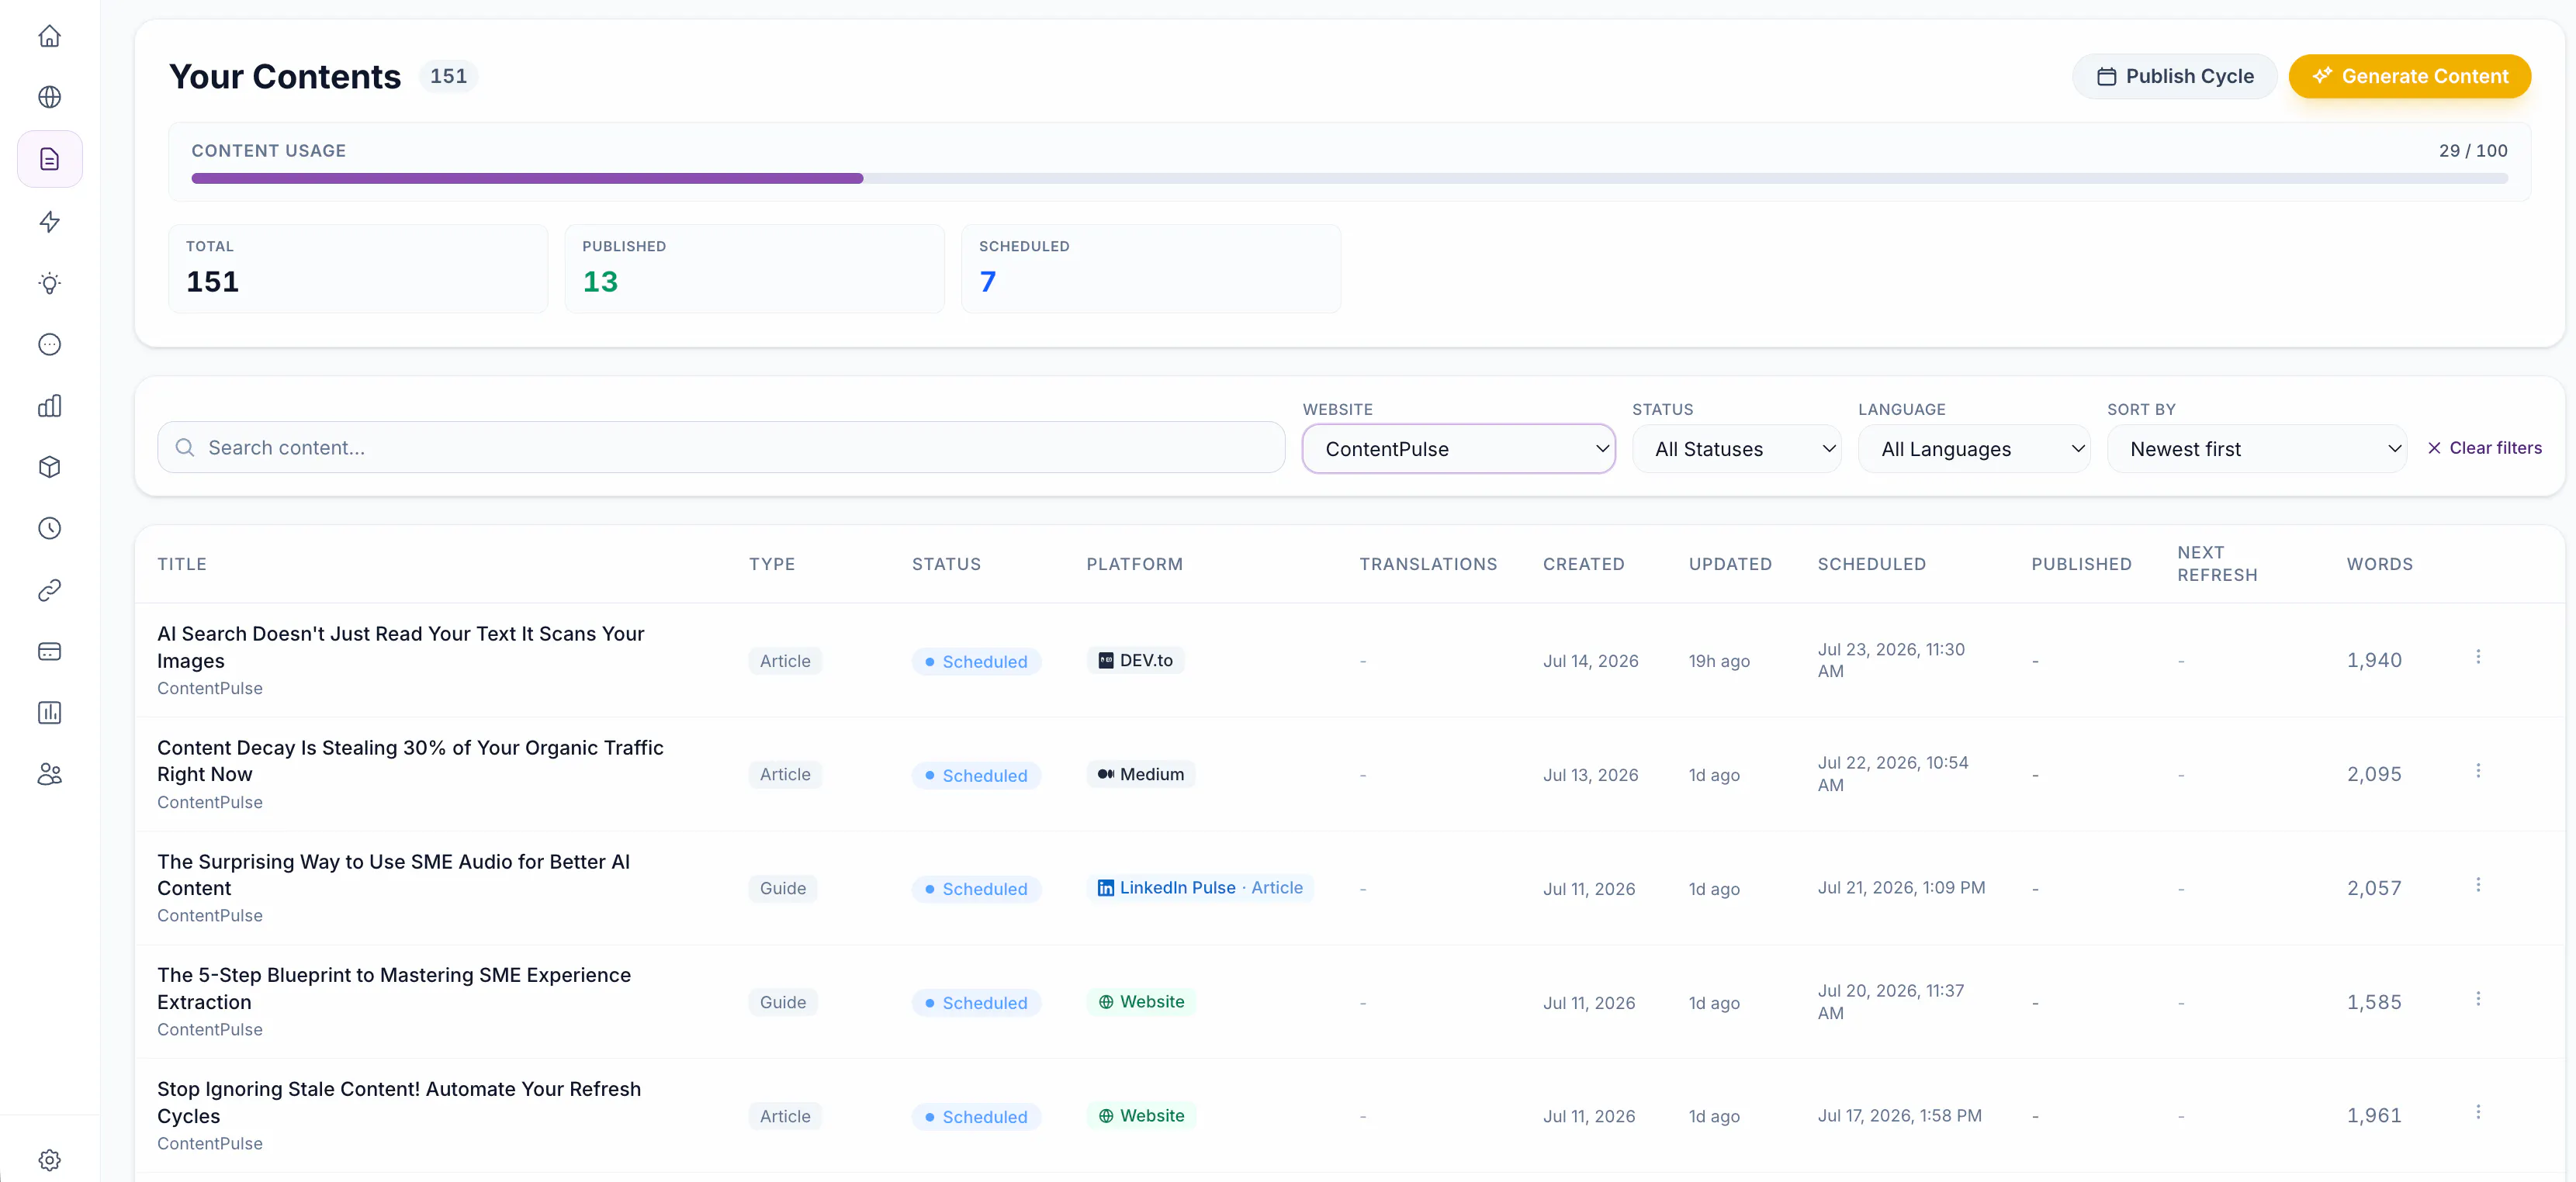Screen dimensions: 2576x1182
Task: Click the search magnifier icon
Action: click(x=185, y=448)
